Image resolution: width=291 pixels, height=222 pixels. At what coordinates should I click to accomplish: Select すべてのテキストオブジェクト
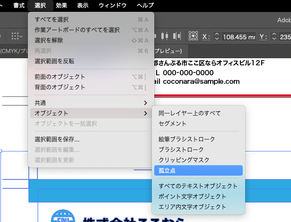coord(198,186)
